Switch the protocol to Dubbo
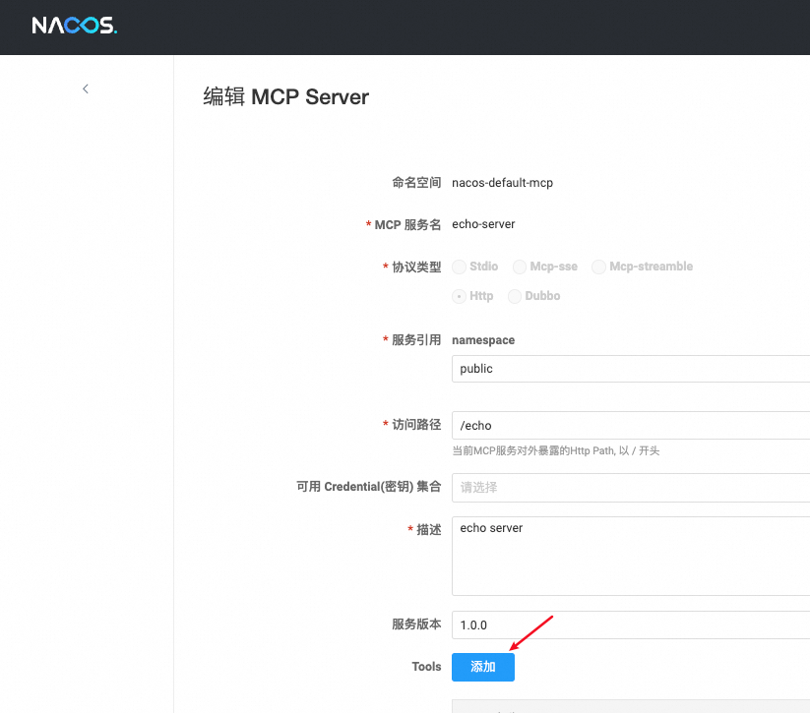The height and width of the screenshot is (713, 810). pyautogui.click(x=513, y=295)
